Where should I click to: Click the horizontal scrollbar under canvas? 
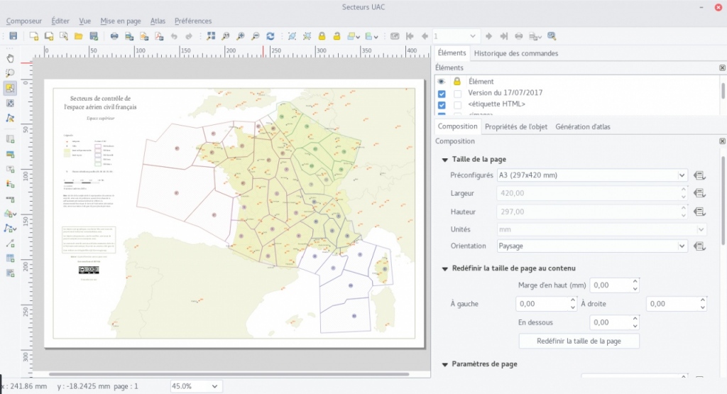click(x=229, y=374)
